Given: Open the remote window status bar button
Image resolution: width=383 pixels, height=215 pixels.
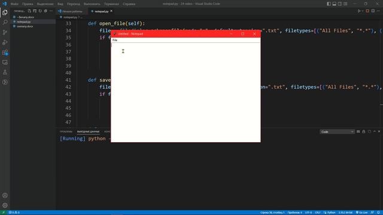Looking at the screenshot, I should 4,213.
